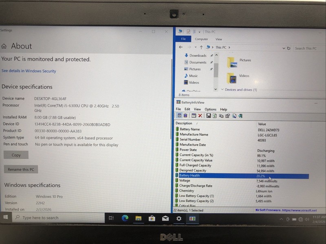Select the Chemistry row
The height and width of the screenshot is (244, 326).
coord(242,191)
